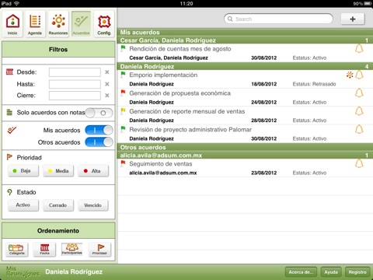Screen dimensions: 373x280
Task: Click bell for Generación de reporte mensual
Action: coord(359,111)
